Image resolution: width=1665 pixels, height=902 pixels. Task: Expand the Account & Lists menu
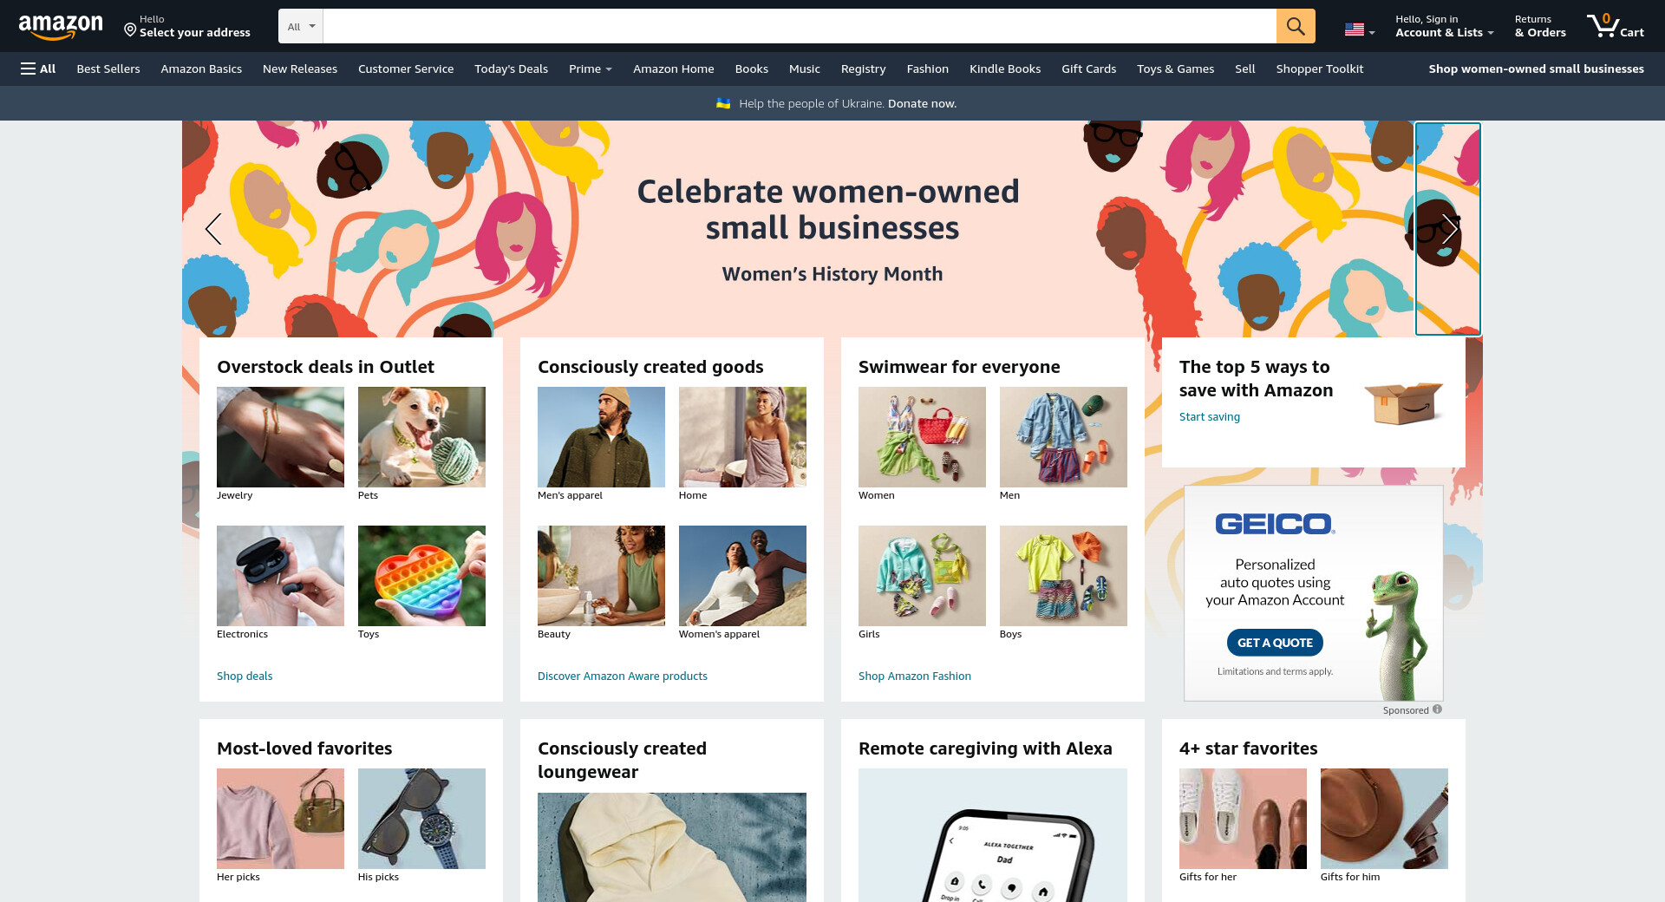tap(1445, 26)
